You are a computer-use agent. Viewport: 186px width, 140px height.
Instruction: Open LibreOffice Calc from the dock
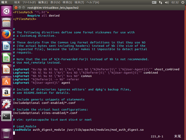click(x=6, y=57)
